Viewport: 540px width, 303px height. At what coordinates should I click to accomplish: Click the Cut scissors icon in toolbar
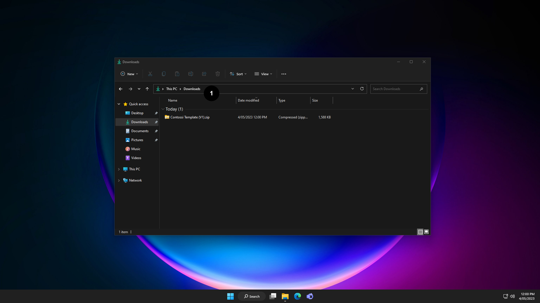click(150, 74)
